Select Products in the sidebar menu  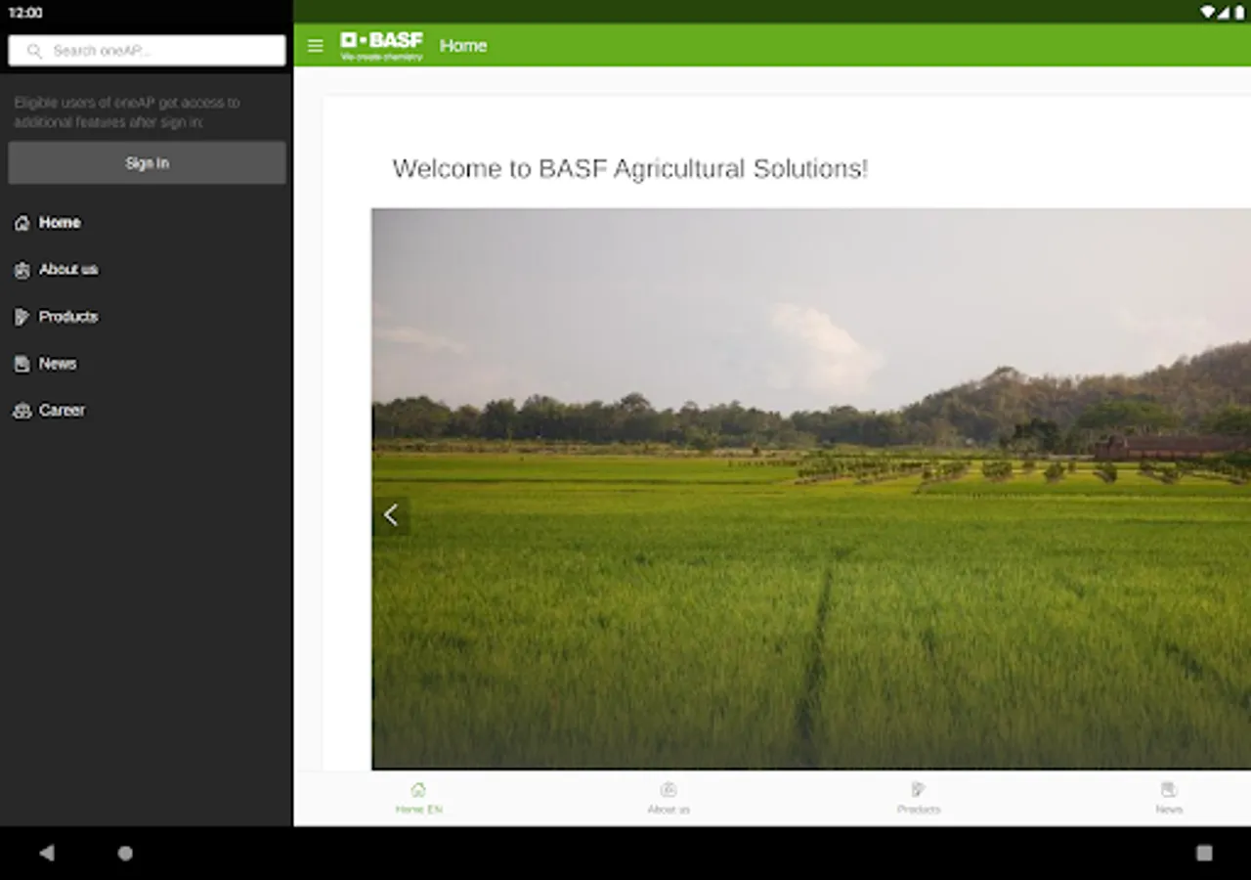[x=68, y=317]
